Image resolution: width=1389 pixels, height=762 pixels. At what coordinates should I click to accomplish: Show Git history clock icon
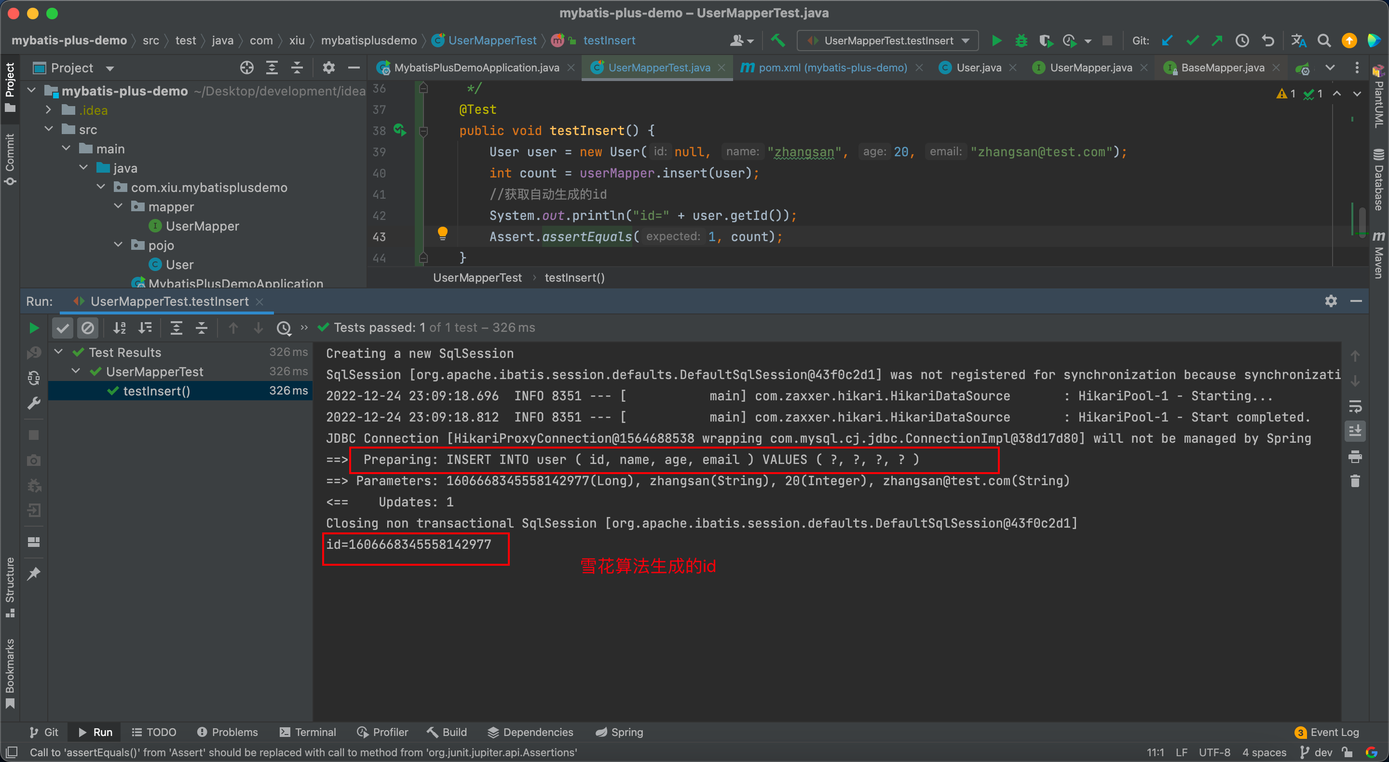coord(1242,41)
